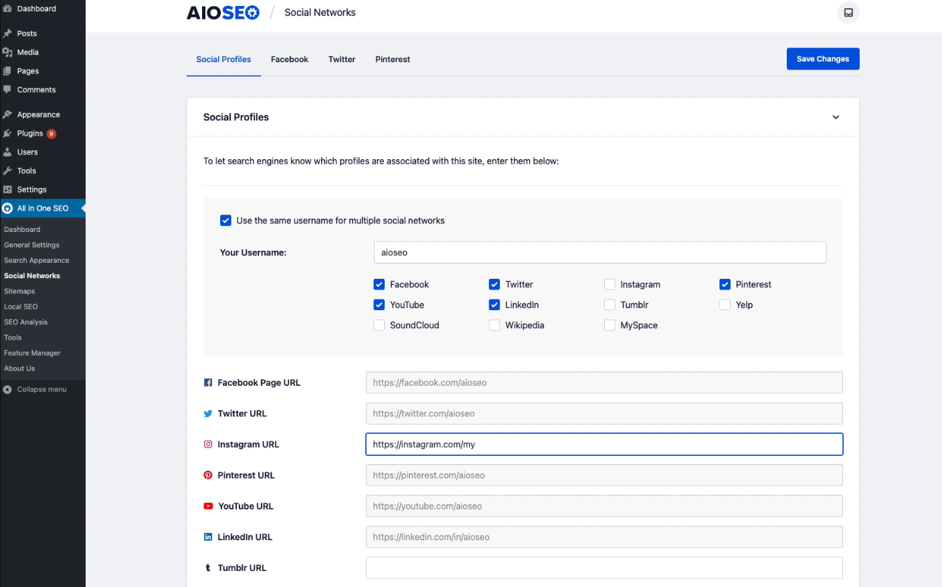Viewport: 942px width, 587px height.
Task: Open the Pinterest tab
Action: [x=392, y=59]
